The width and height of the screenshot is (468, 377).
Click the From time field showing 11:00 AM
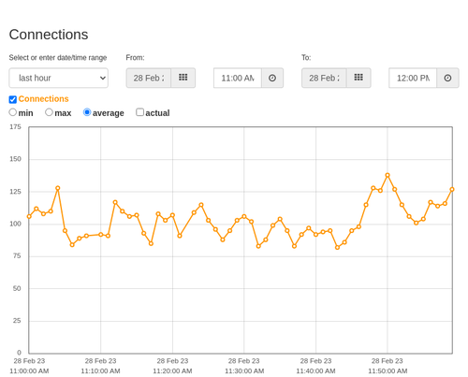pyautogui.click(x=238, y=78)
